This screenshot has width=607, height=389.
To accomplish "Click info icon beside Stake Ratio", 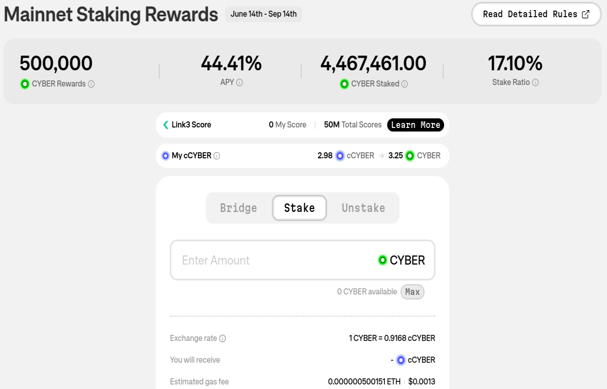I will (x=535, y=82).
